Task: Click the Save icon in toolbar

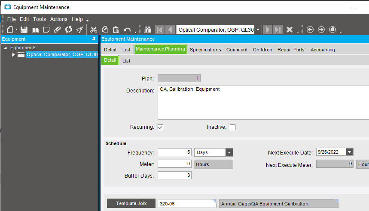Action: click(24, 30)
